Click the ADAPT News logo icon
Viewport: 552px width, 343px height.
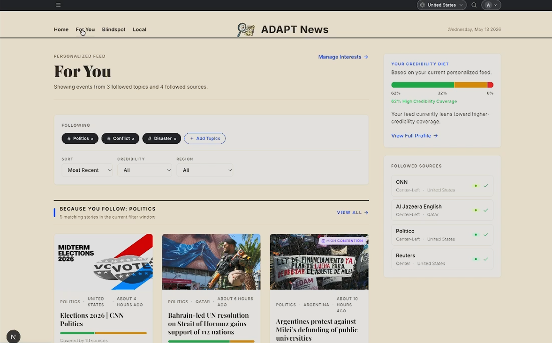click(246, 29)
